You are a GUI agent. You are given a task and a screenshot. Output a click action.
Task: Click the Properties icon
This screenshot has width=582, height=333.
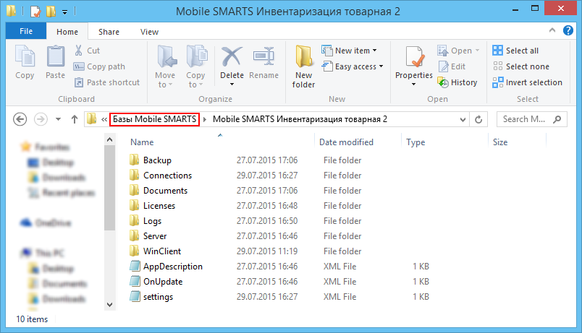(x=414, y=57)
